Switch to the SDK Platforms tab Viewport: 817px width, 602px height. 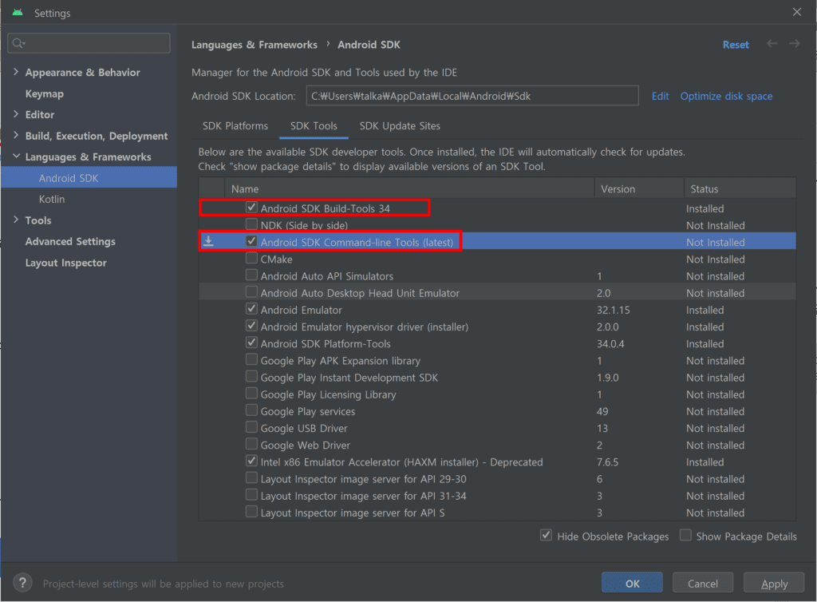pos(235,126)
